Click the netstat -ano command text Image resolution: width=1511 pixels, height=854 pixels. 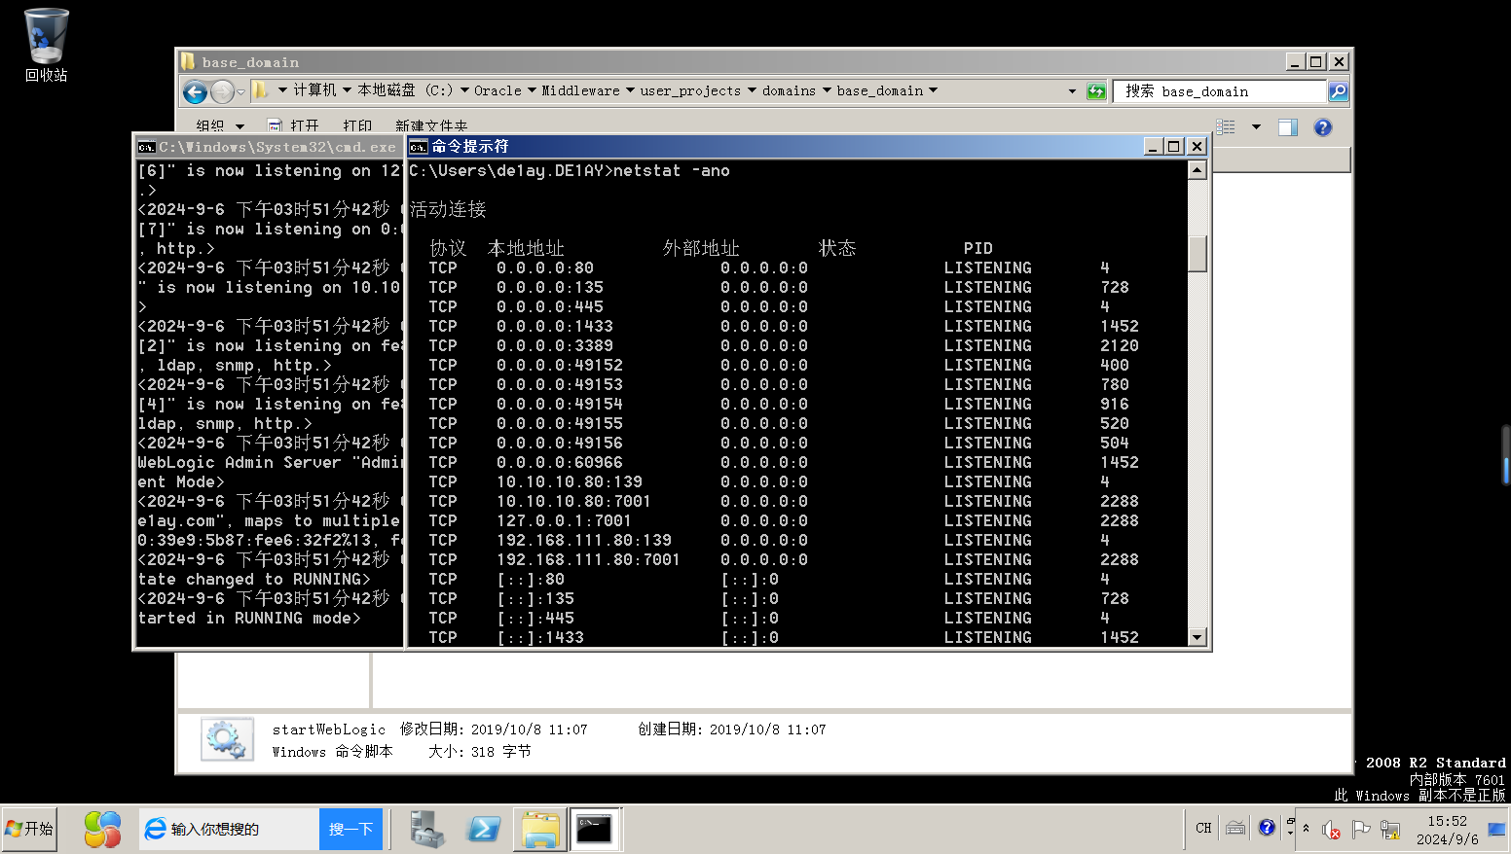[x=671, y=170]
